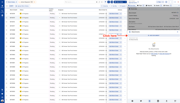The image size is (180, 103).
Task: Close the Attachments panel
Action: pyautogui.click(x=178, y=32)
